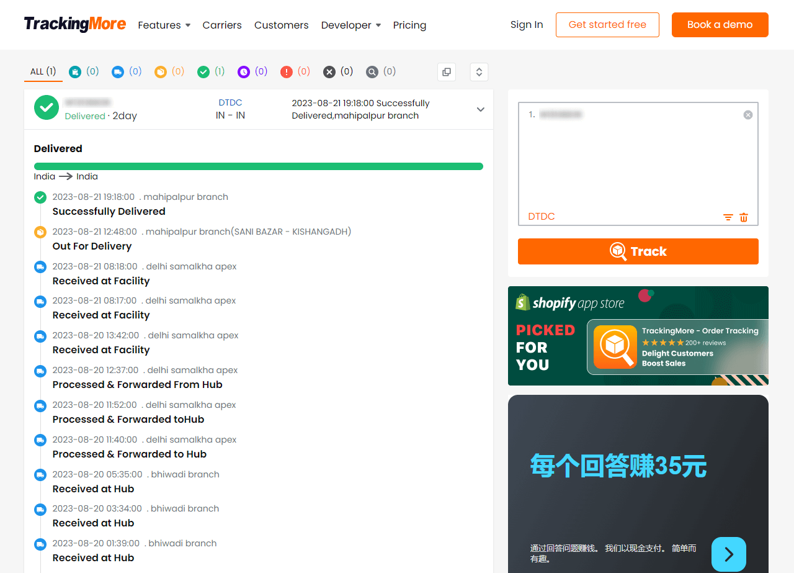Filter by teal clipboard info-received icon

pyautogui.click(x=75, y=72)
